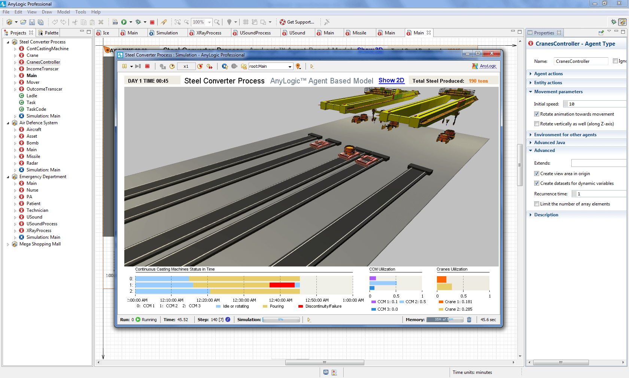Pause the running simulation
Screen dimensions: 629x378
124,66
